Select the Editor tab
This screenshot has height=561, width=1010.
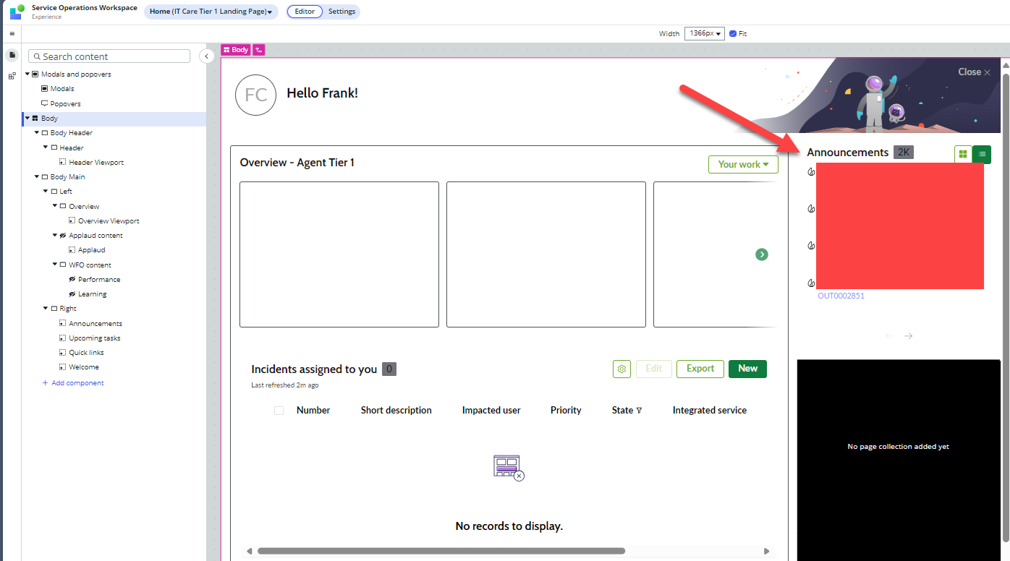click(x=304, y=11)
